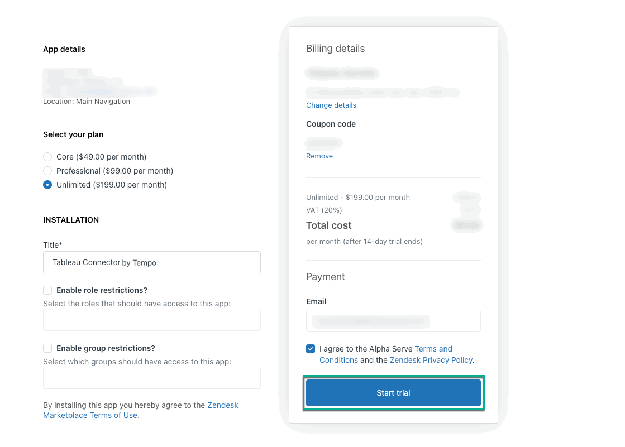625x447 pixels.
Task: Click the Email field under Payment
Action: tap(393, 321)
